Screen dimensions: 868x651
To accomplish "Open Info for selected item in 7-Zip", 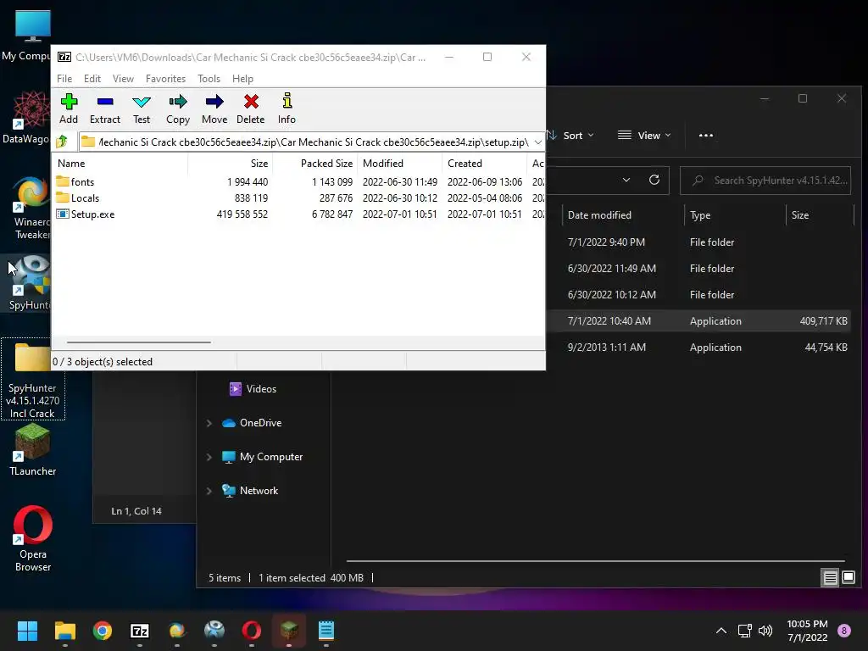I will (x=287, y=108).
